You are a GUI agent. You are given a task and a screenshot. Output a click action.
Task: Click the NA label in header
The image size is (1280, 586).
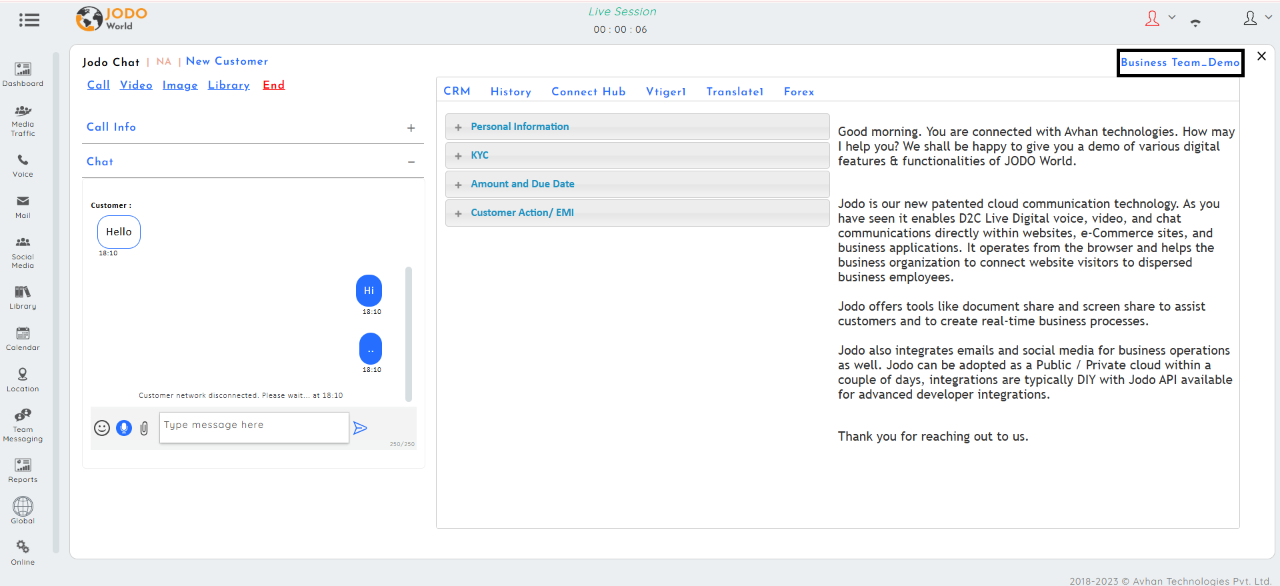164,61
